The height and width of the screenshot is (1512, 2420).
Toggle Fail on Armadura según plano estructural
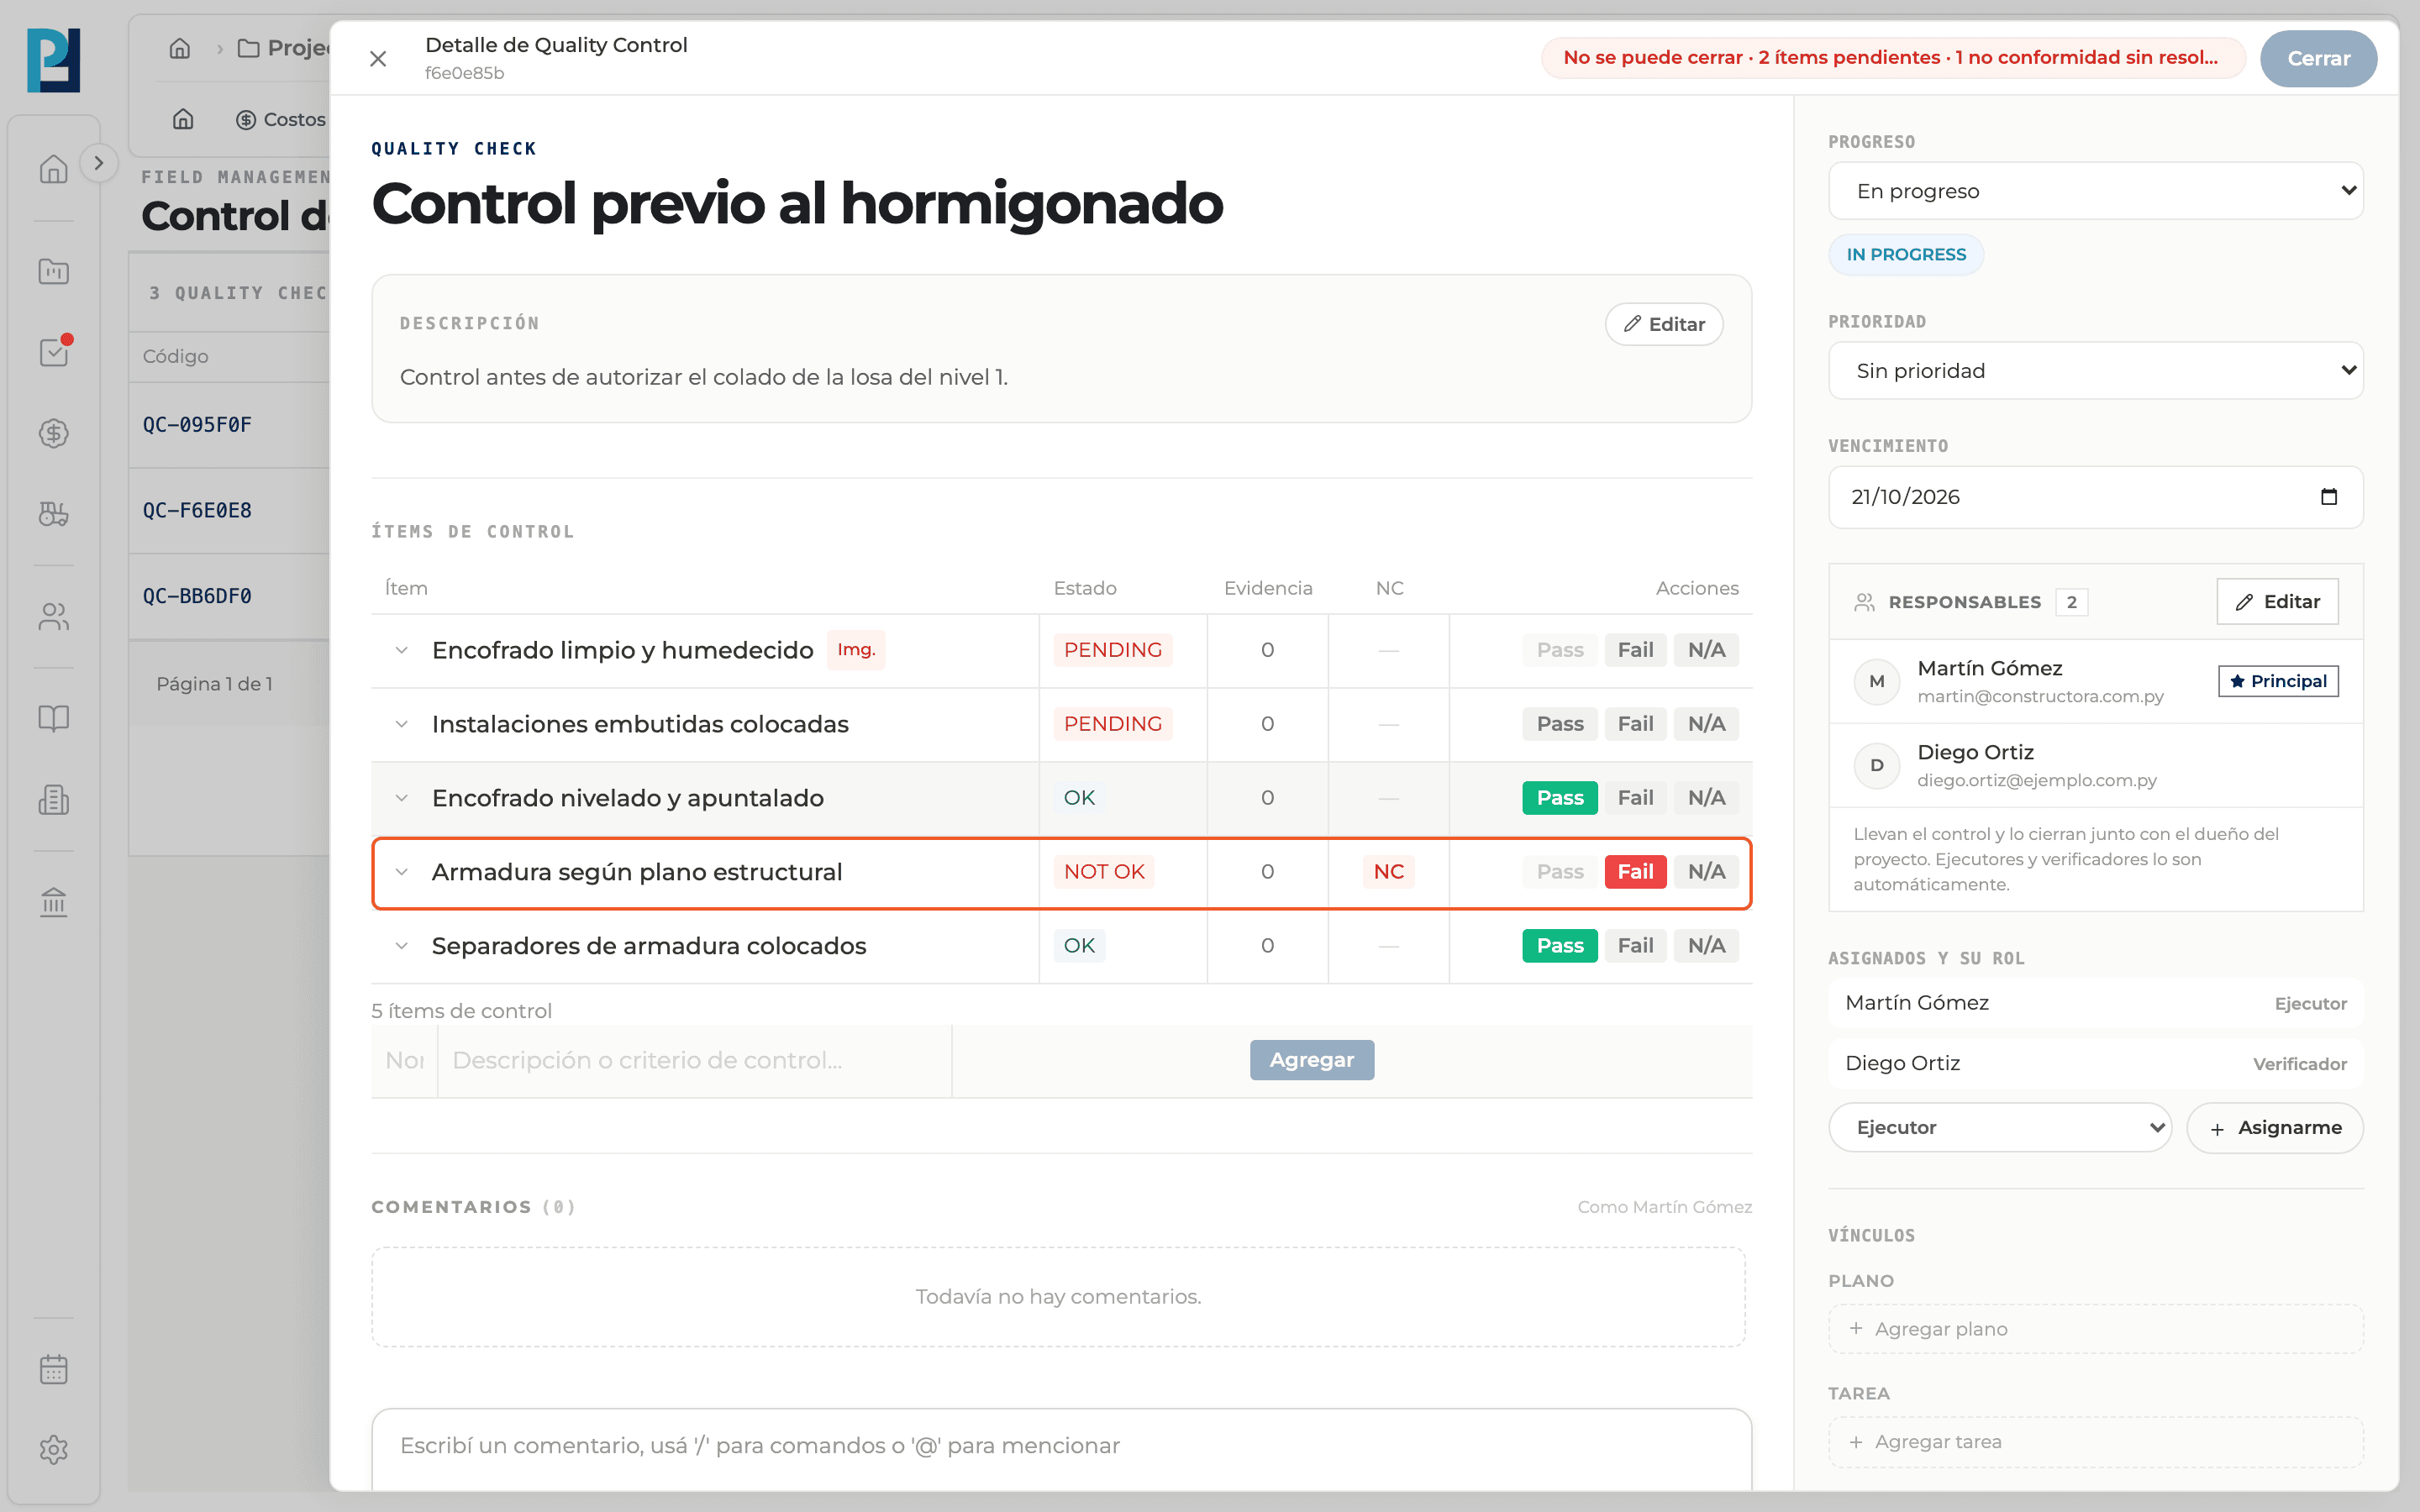click(x=1635, y=872)
